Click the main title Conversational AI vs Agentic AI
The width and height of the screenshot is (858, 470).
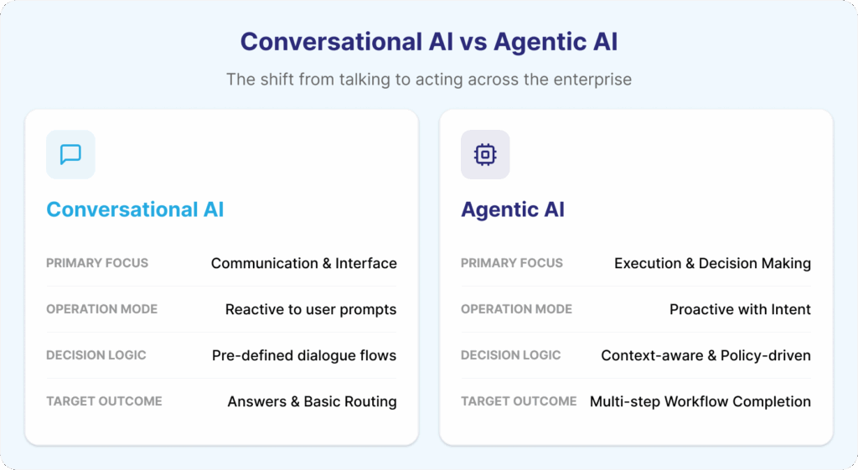pos(429,42)
